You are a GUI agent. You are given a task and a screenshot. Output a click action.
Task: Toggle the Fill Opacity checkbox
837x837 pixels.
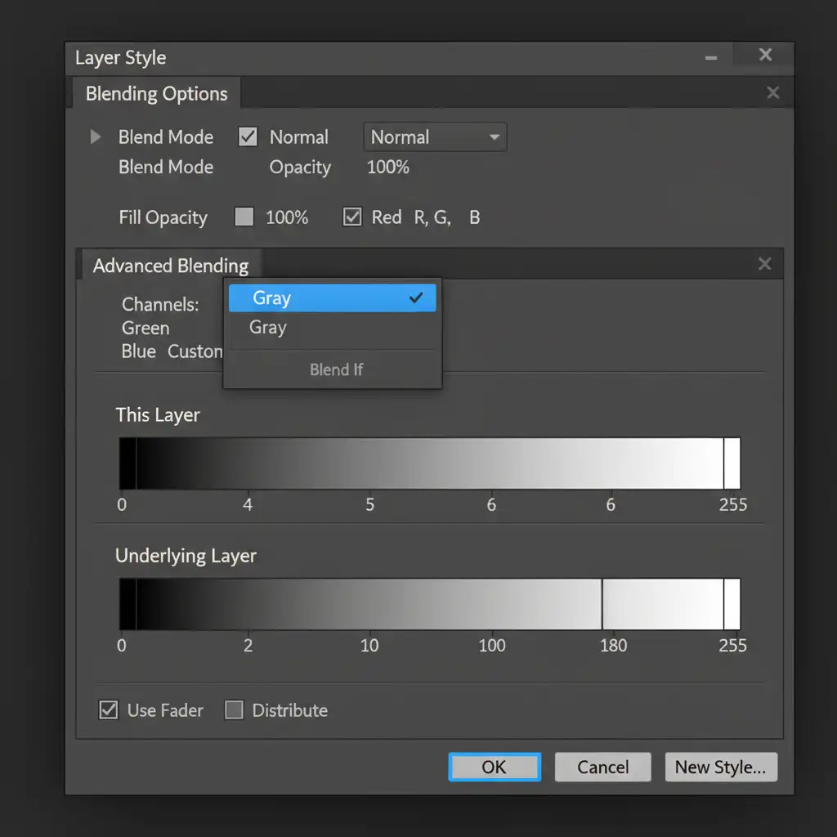pos(244,217)
